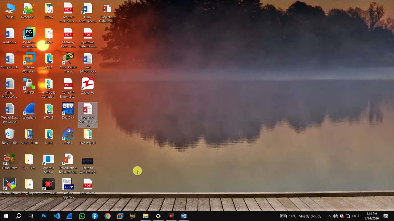This screenshot has height=221, width=394.
Task: Launch Zapya PC application
Action: [87, 87]
